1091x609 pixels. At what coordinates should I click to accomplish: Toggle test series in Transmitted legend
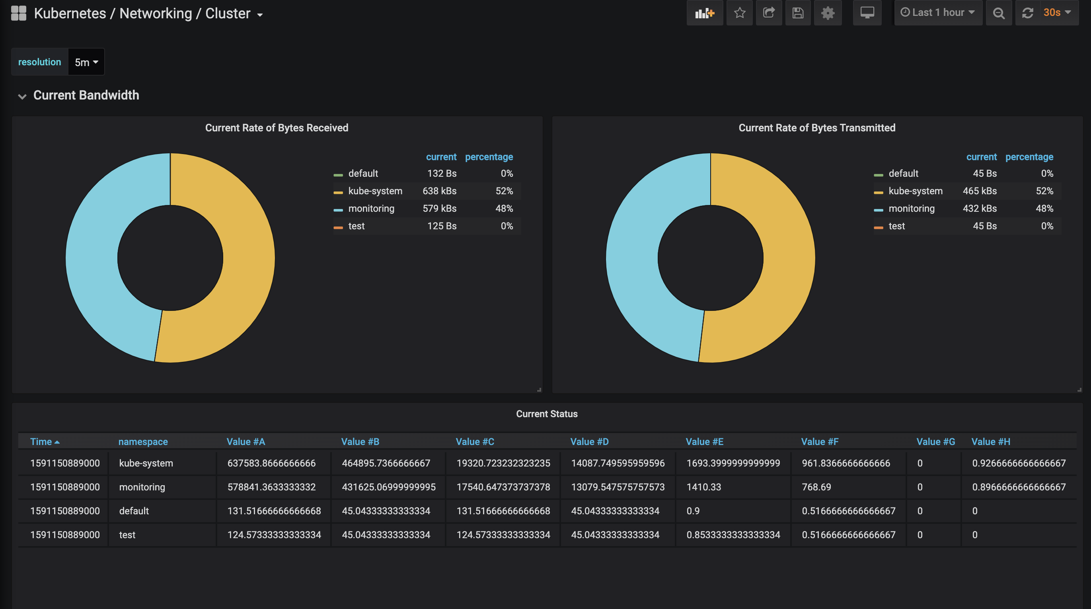[x=896, y=226]
